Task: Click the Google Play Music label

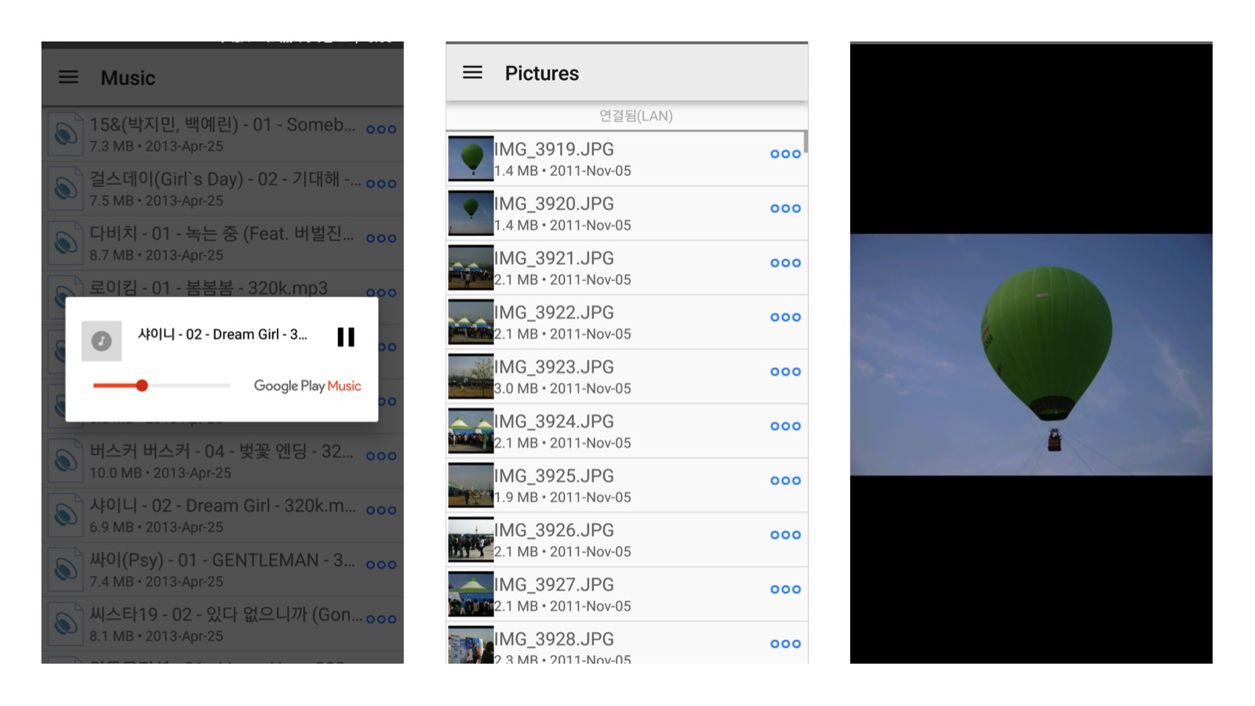Action: click(x=307, y=386)
